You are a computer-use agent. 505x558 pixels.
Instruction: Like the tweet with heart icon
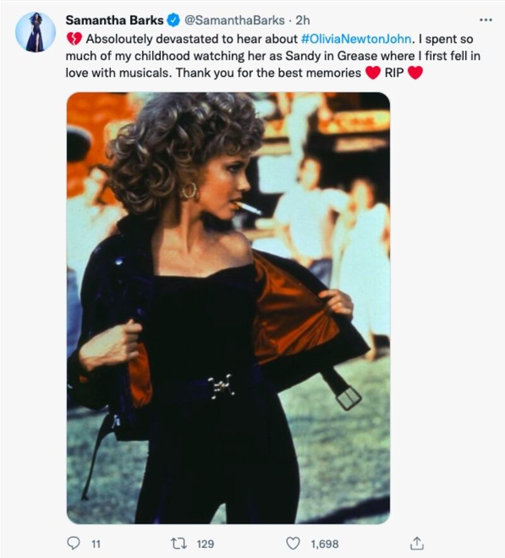(293, 543)
